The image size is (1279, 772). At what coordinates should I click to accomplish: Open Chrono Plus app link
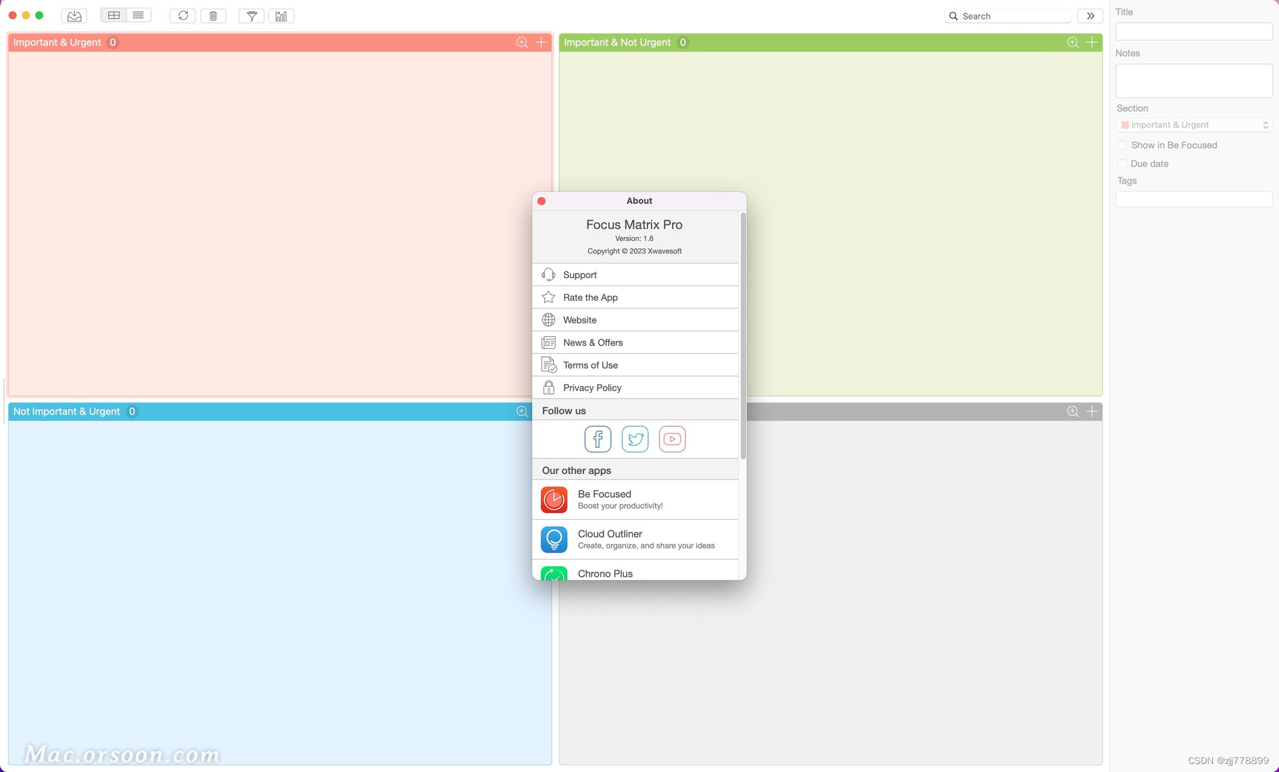tap(636, 570)
